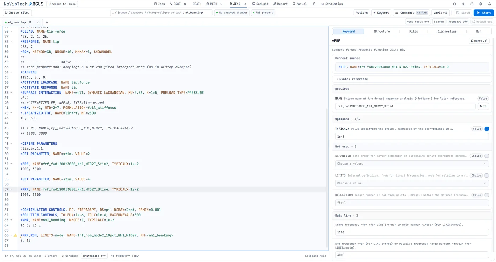Screen dimensions: 496x262
Task: Expand the Syntax reference section
Action: tap(412, 79)
